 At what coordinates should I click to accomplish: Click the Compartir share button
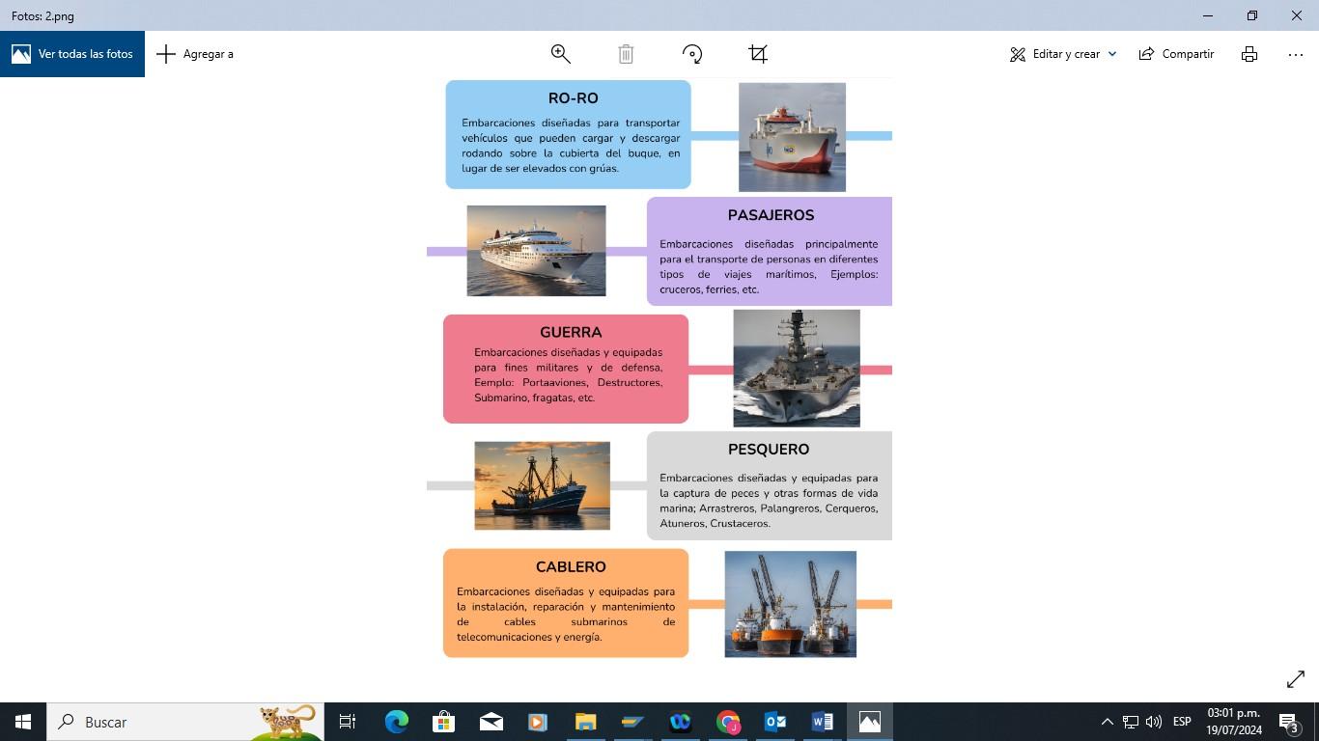pyautogui.click(x=1176, y=54)
